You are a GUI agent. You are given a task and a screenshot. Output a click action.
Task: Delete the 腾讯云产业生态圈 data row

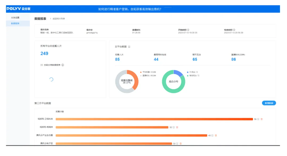tap(216, 135)
